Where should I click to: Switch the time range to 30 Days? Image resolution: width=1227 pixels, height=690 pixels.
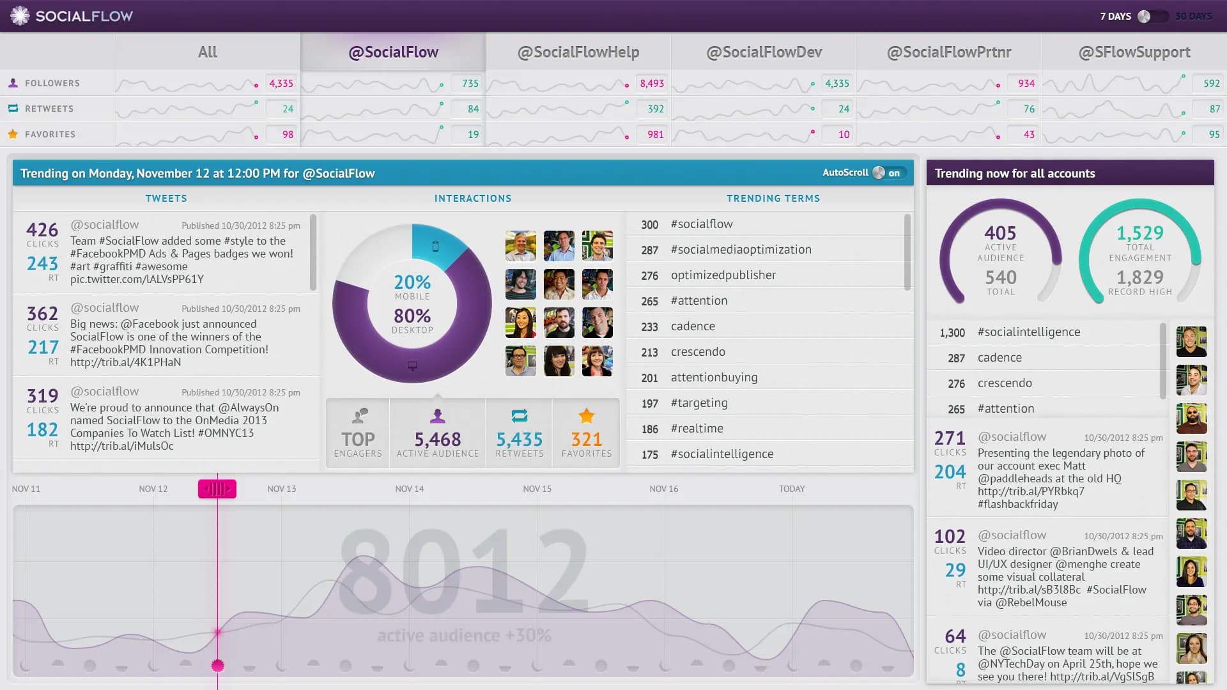(x=1193, y=16)
